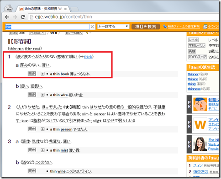Click the 検索フォームの固定解除 link
221x179 pixels.
pos(184,26)
